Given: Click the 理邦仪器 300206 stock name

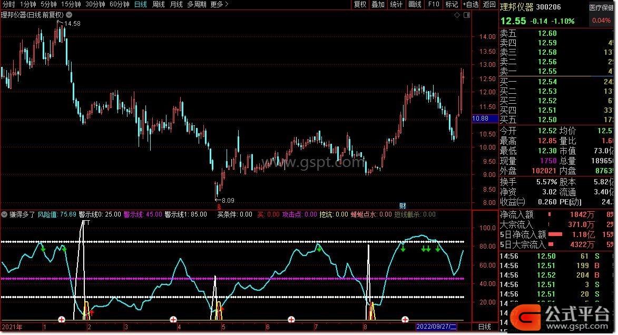Looking at the screenshot, I should [x=531, y=7].
